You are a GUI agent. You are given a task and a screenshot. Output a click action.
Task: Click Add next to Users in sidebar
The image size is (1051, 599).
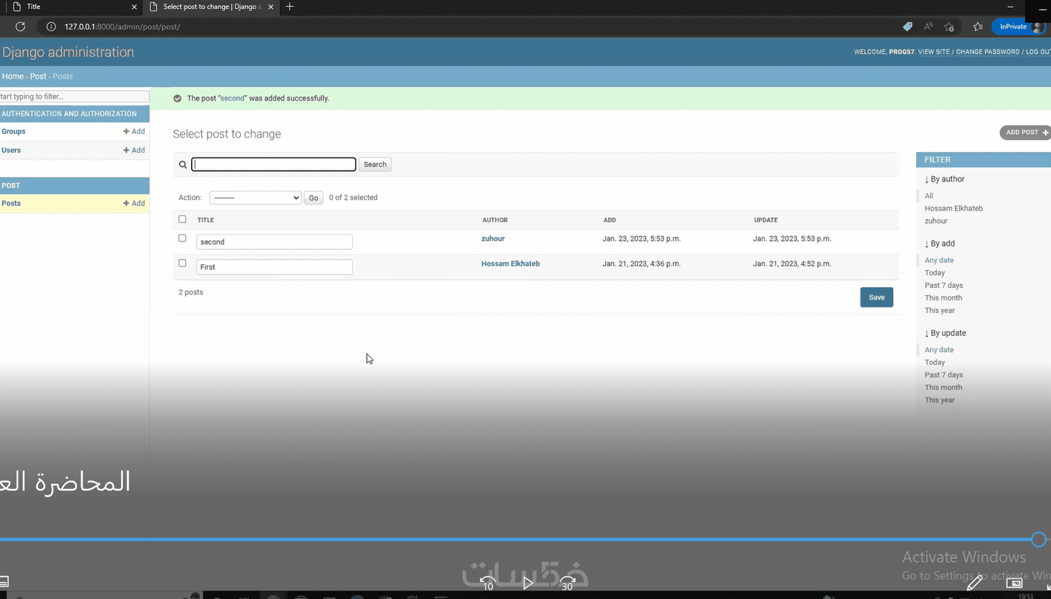click(134, 150)
